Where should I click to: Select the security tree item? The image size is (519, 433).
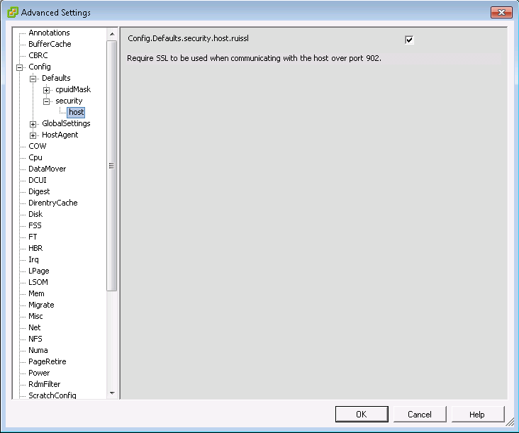(x=69, y=101)
